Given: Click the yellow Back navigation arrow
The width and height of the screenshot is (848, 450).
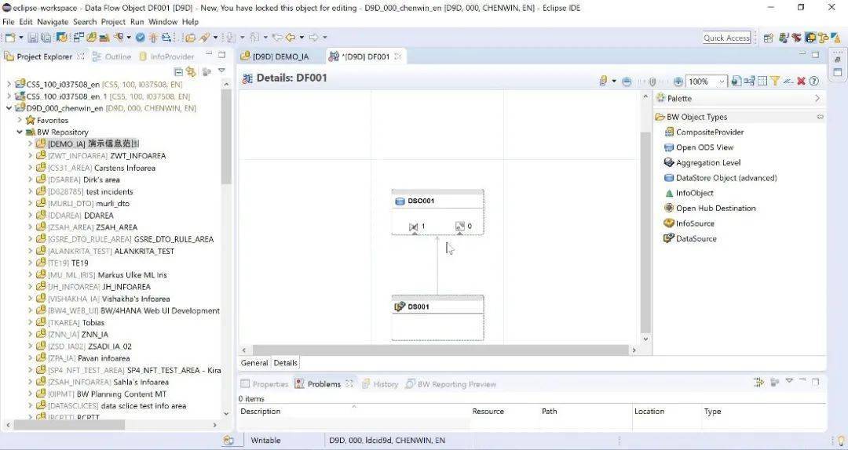Looking at the screenshot, I should coord(291,38).
